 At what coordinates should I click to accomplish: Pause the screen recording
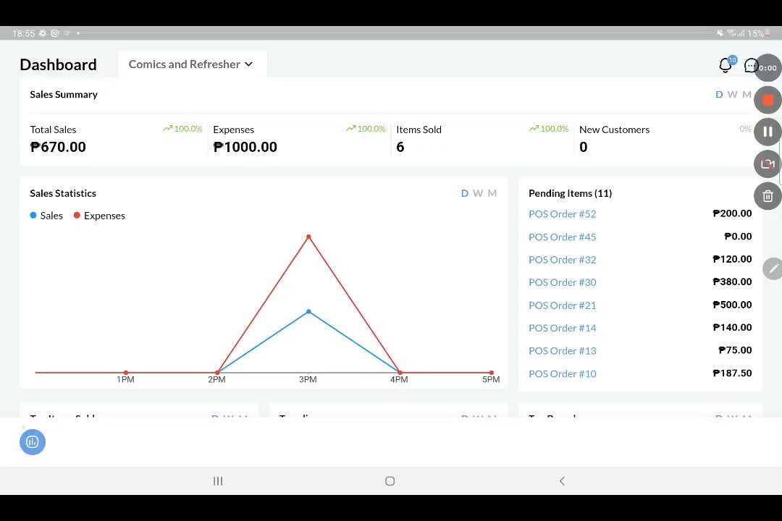(x=768, y=132)
